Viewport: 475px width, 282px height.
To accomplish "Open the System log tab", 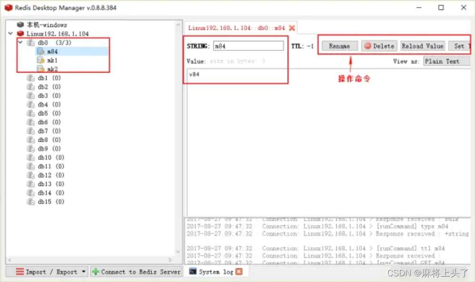I will point(216,272).
